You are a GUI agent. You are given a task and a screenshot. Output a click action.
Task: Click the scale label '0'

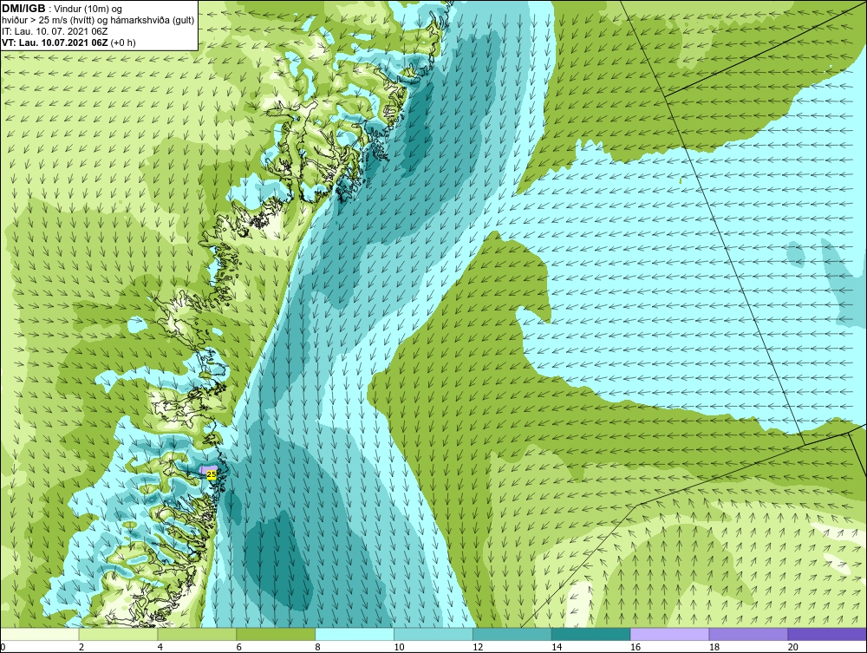[3, 647]
